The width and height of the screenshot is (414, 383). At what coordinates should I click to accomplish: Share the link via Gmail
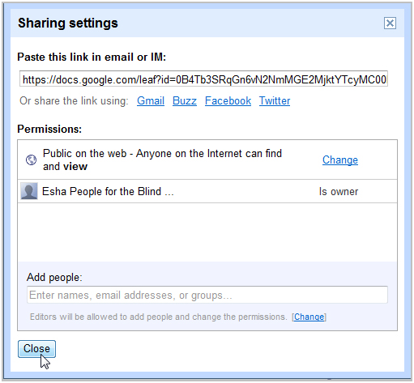(151, 101)
